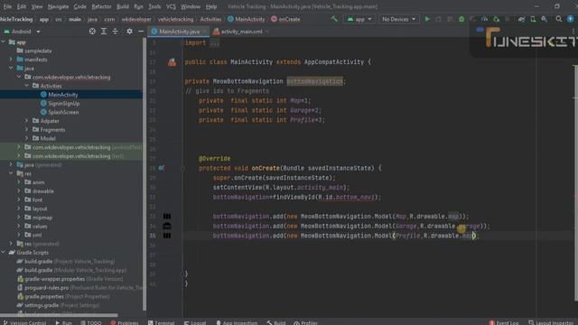The image size is (578, 325).
Task: Open the Profiler tool window
Action: tap(305, 322)
